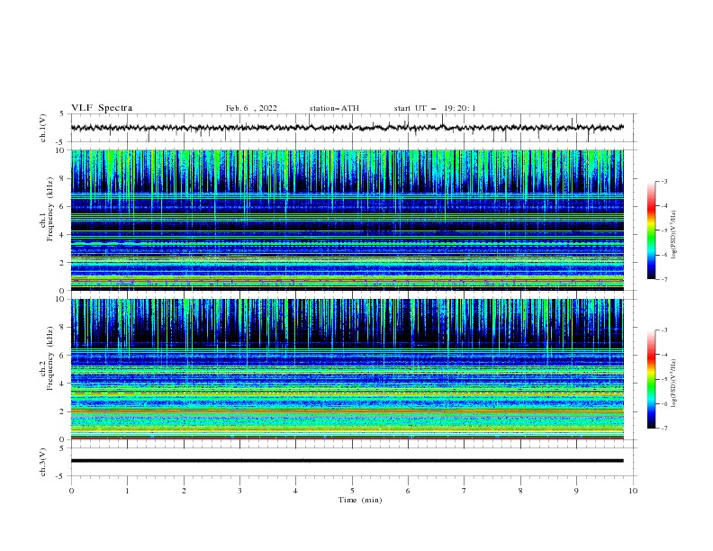The height and width of the screenshot is (551, 713).
Task: Click the "10" kHz tick on ch.1 frequency axis
Action: point(60,150)
